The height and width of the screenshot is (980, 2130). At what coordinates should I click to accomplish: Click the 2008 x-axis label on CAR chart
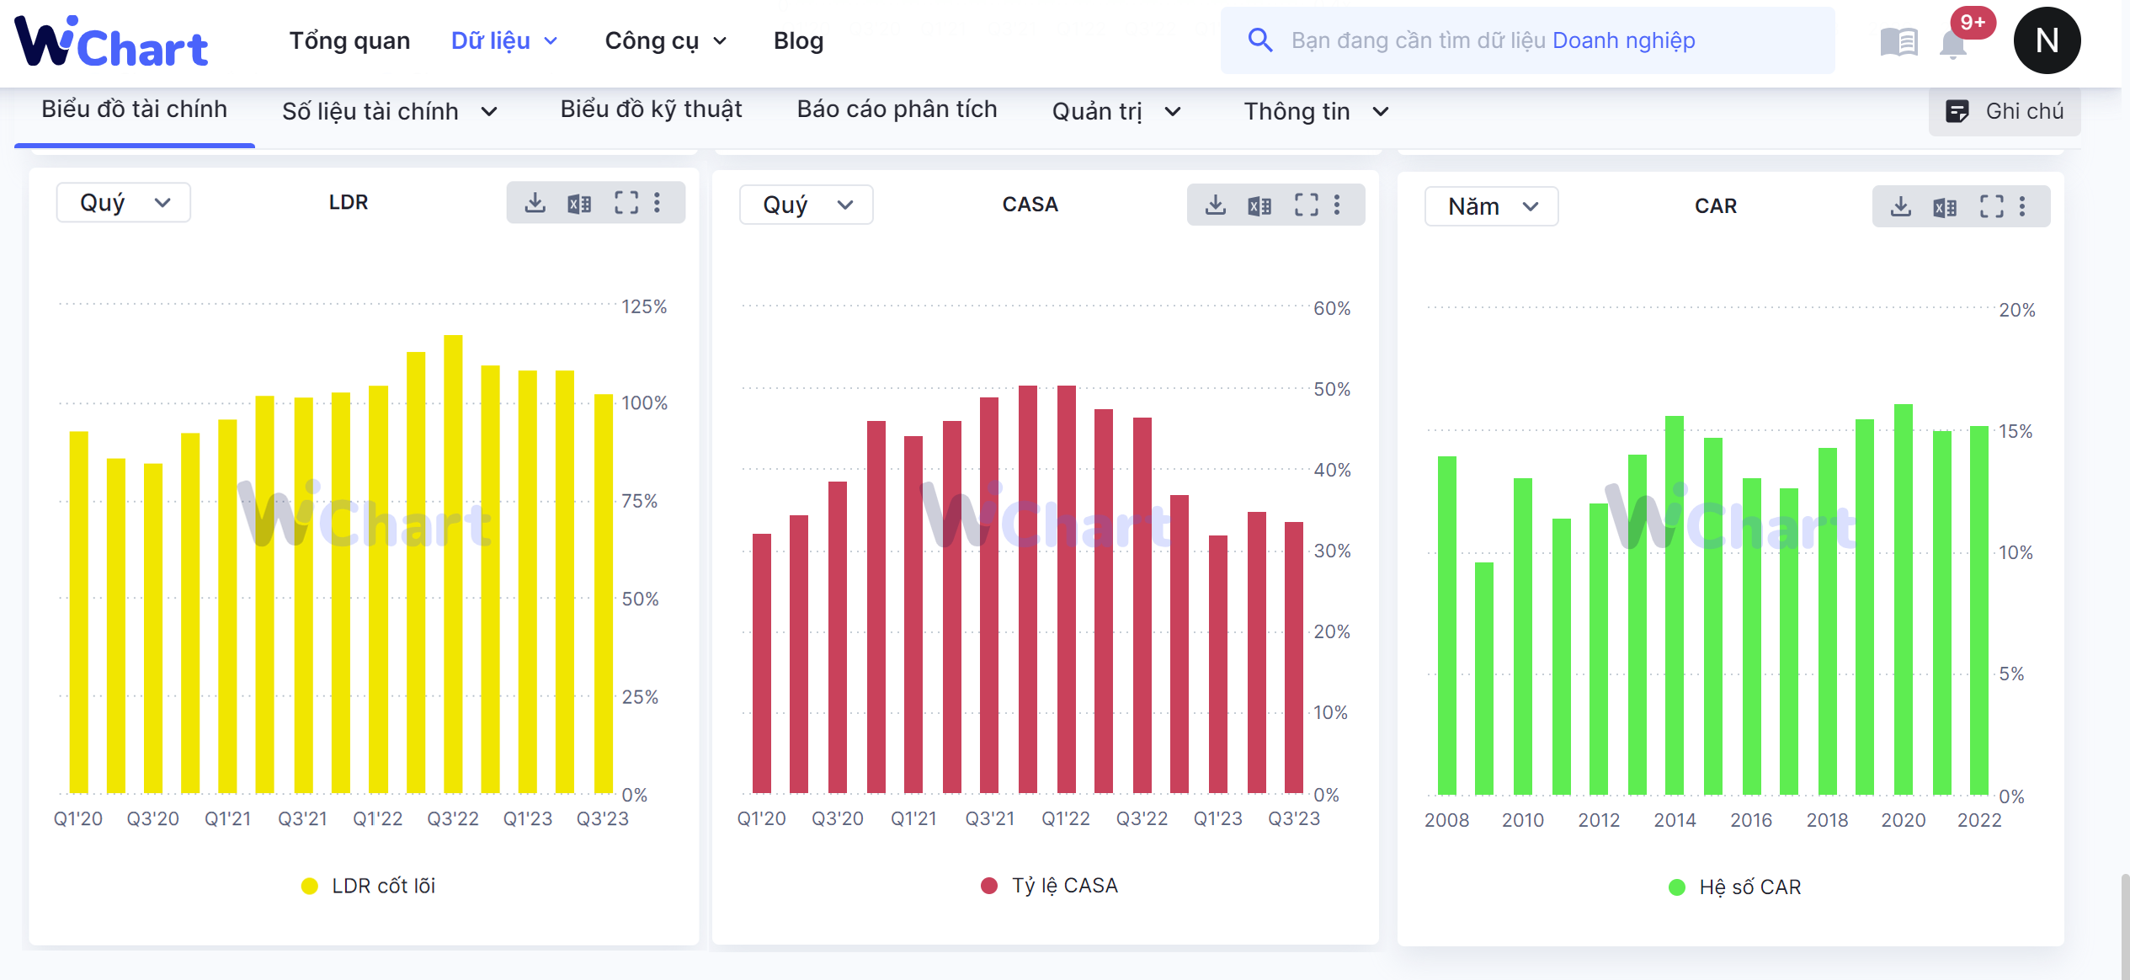point(1446,820)
